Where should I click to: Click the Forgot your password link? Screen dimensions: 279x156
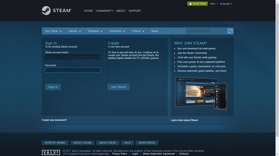[x=54, y=120]
